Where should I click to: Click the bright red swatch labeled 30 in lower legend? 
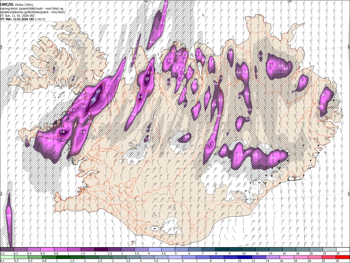coord(342,257)
